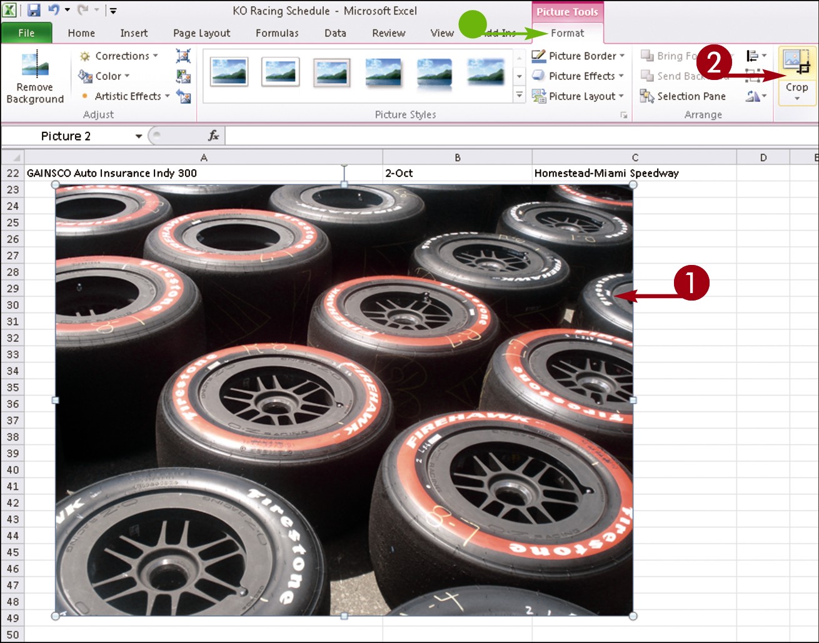819x643 pixels.
Task: Go to the Formulas tab
Action: pyautogui.click(x=277, y=33)
